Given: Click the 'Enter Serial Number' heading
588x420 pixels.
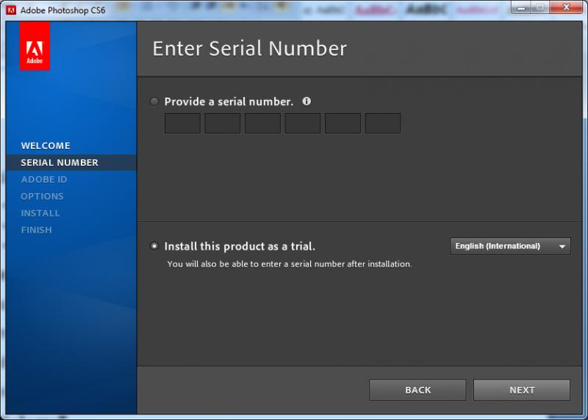Looking at the screenshot, I should click(249, 48).
